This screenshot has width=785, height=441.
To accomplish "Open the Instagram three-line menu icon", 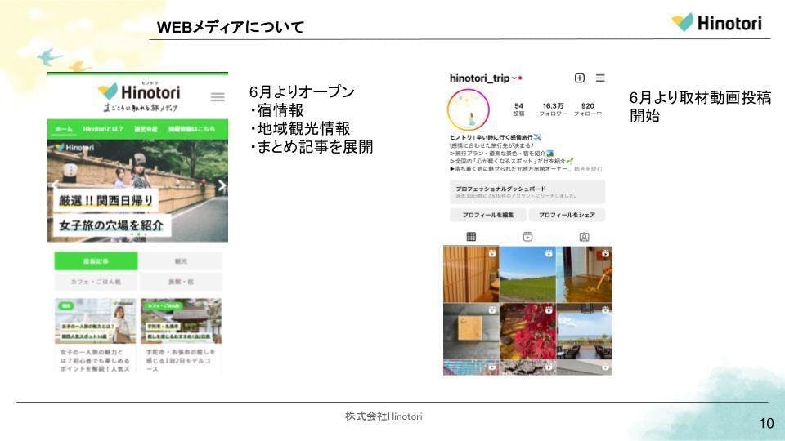I will (600, 78).
